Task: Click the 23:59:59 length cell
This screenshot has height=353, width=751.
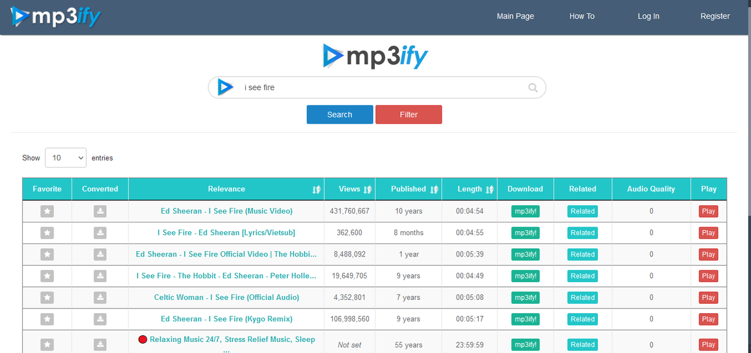Action: pos(470,345)
